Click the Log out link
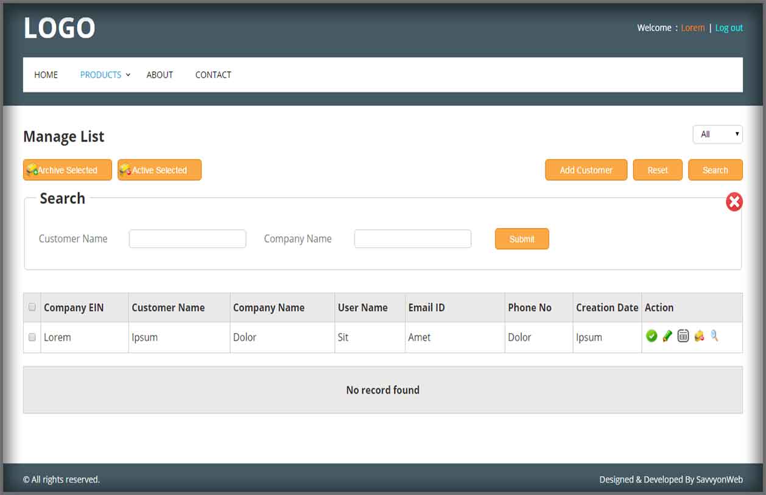 (729, 28)
